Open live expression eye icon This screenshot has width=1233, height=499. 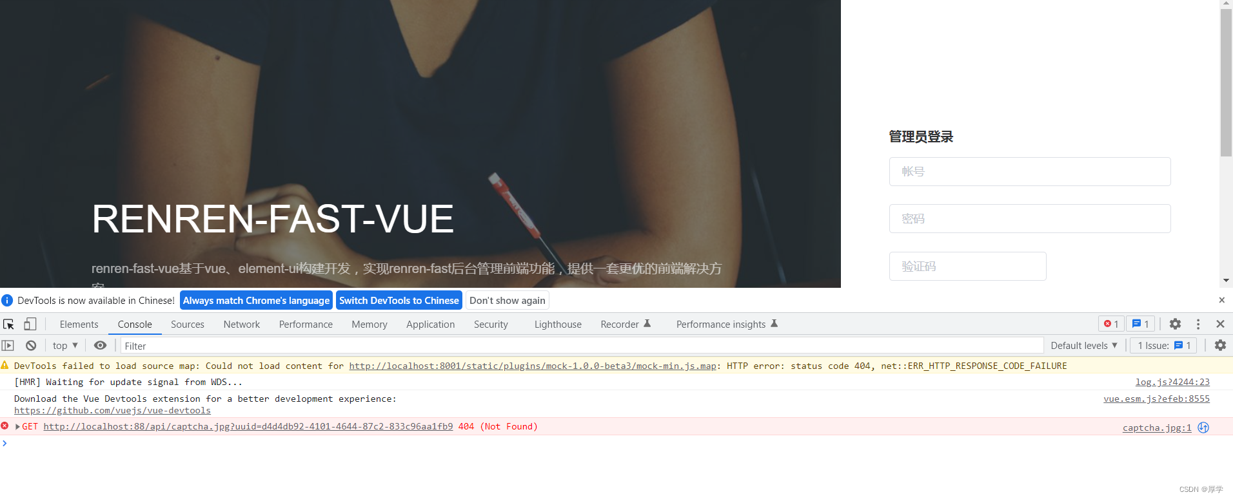click(x=100, y=346)
